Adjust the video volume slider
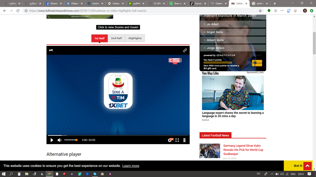This screenshot has height=177, width=316. (x=71, y=140)
